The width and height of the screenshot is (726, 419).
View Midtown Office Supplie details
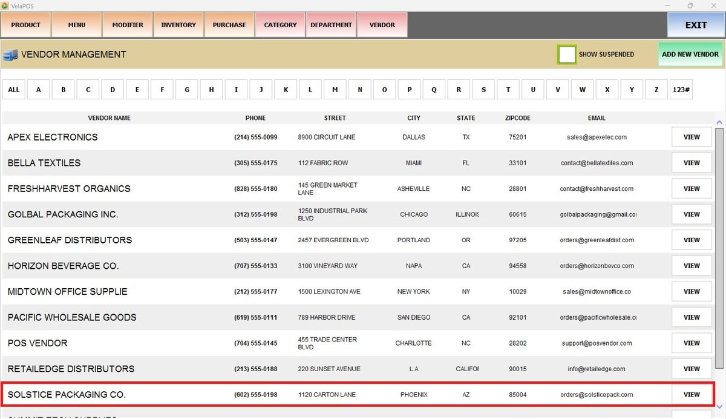692,292
